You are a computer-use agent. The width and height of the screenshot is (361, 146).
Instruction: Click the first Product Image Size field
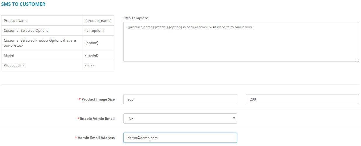(180, 99)
